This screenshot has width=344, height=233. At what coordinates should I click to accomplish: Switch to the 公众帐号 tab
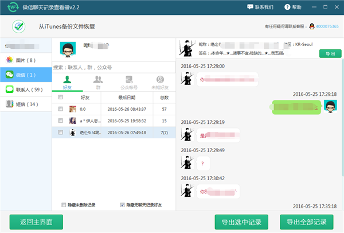point(129,81)
